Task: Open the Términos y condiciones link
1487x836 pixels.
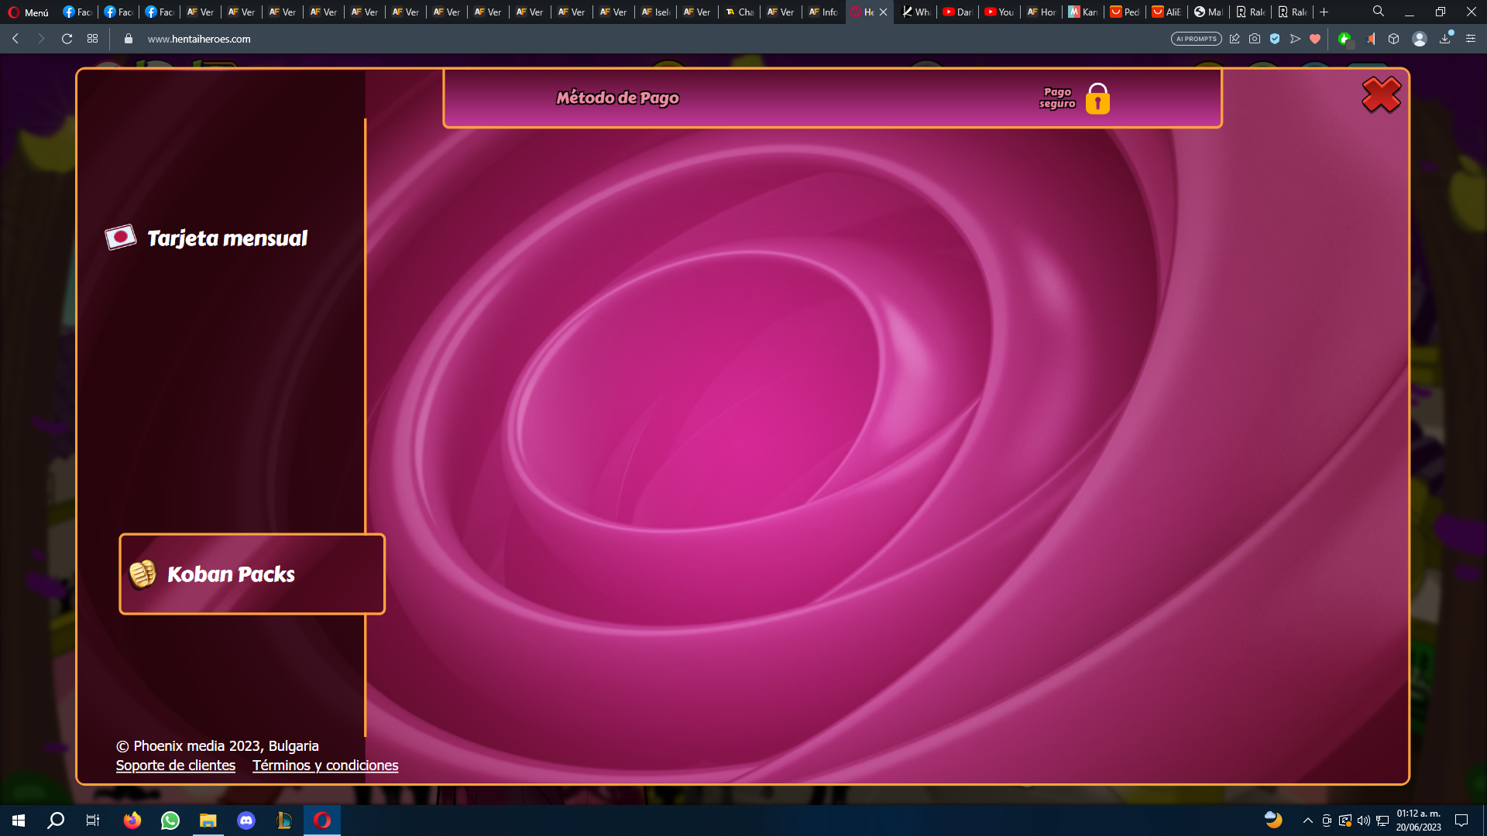Action: tap(325, 766)
